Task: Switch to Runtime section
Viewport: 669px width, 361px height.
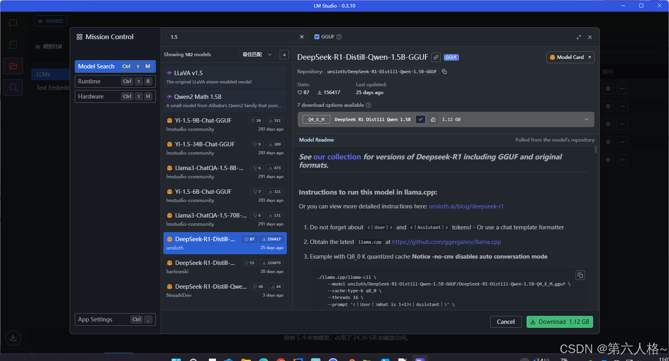Action: click(x=115, y=81)
